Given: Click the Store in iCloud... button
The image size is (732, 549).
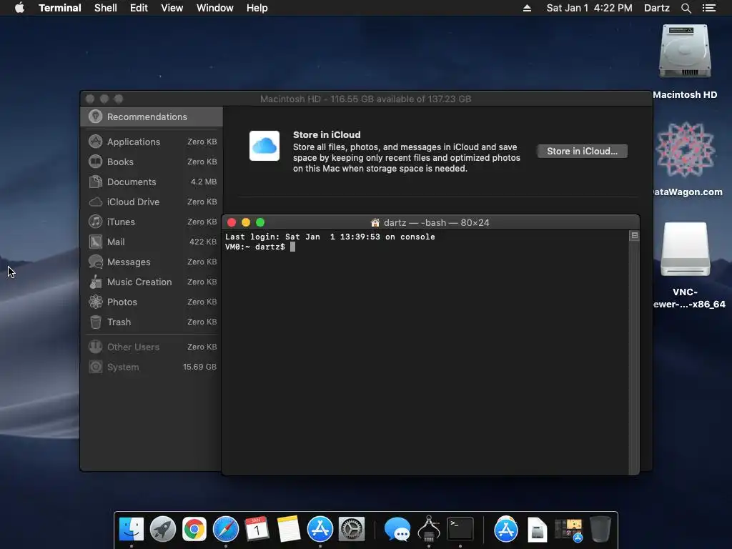Looking at the screenshot, I should tap(582, 152).
